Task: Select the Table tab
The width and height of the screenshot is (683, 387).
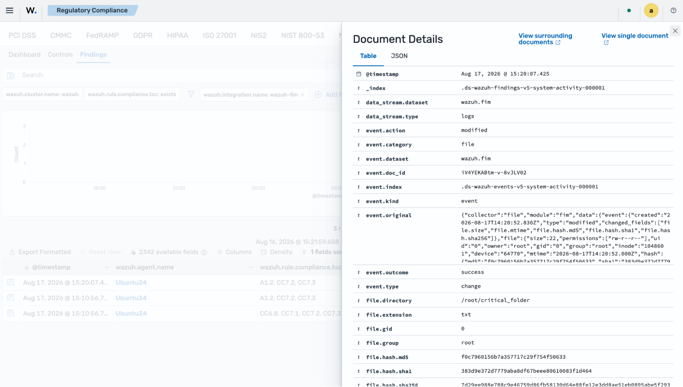Action: [x=368, y=56]
